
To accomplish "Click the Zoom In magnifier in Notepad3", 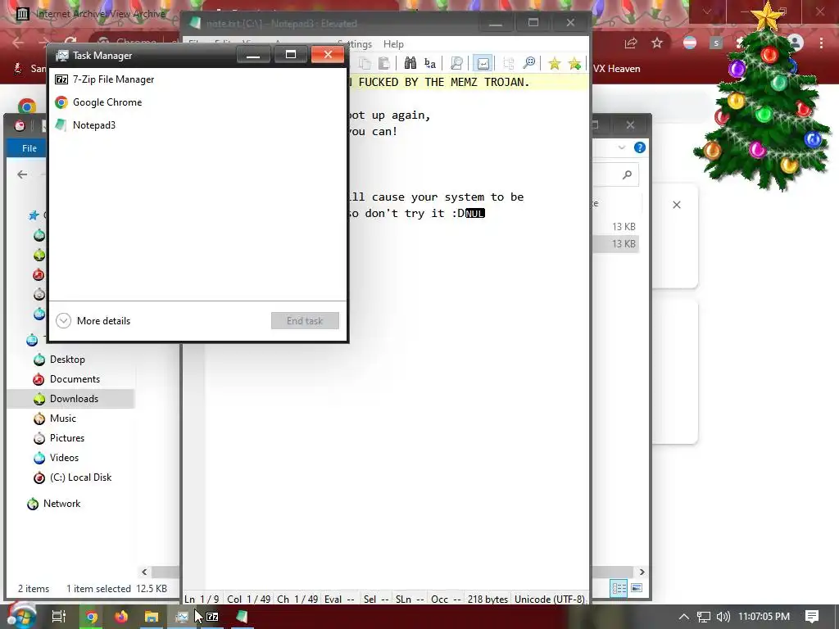I will pos(528,63).
